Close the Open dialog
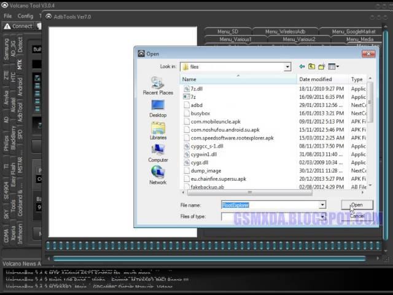This screenshot has height=295, width=393. [368, 53]
